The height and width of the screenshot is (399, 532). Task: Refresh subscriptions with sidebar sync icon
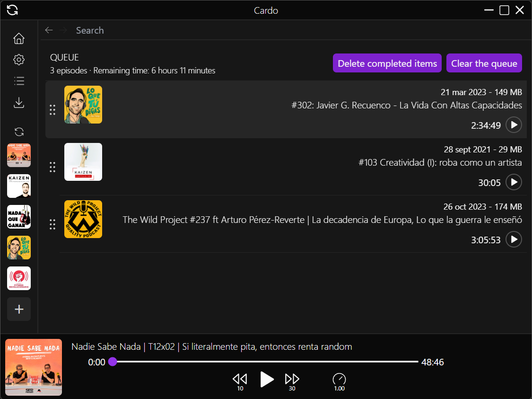tap(19, 132)
